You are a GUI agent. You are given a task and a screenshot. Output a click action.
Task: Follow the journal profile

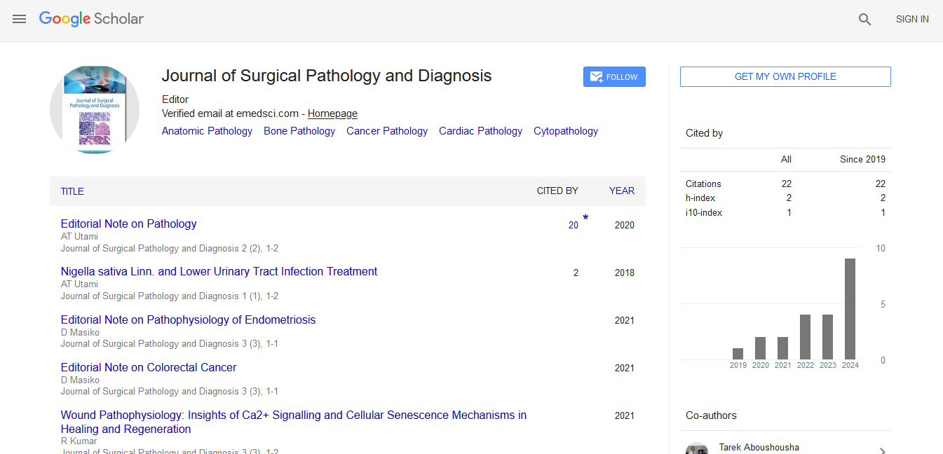[x=613, y=77]
